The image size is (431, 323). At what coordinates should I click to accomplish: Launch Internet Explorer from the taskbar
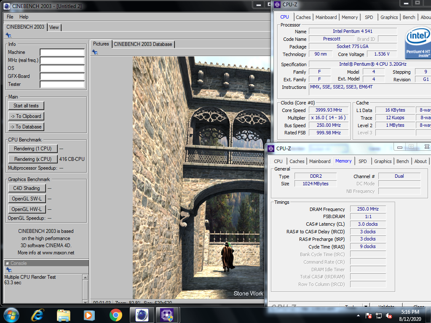click(37, 315)
